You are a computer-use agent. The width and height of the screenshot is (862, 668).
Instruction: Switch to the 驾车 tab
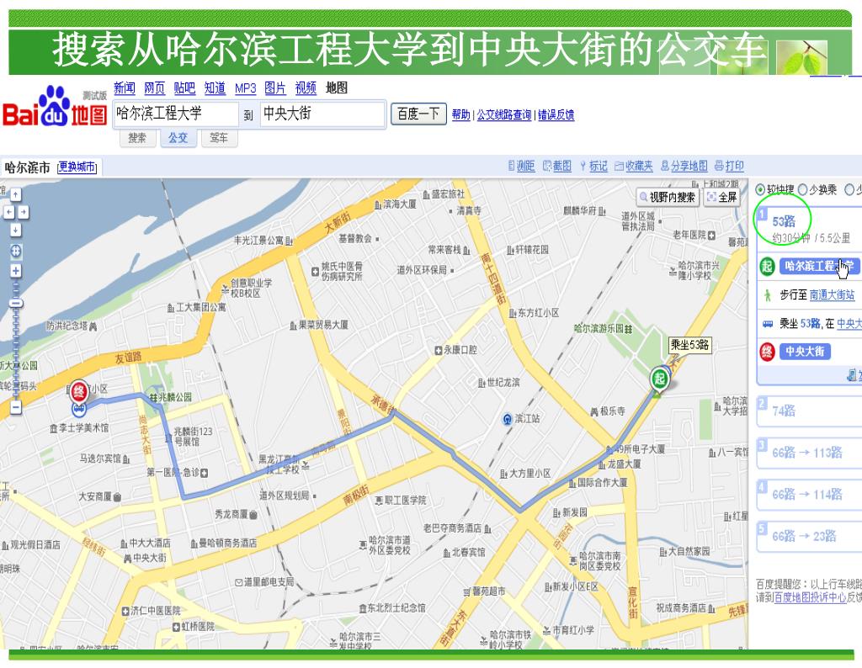(219, 138)
